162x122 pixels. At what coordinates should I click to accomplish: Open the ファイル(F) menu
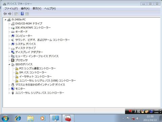(x=11, y=8)
